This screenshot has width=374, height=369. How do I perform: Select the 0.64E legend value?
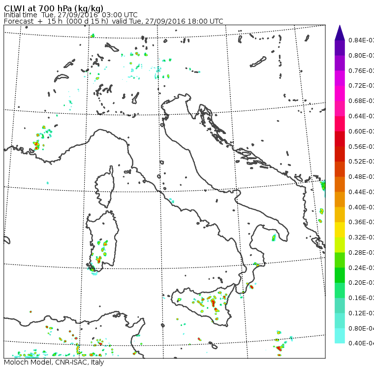[x=361, y=116]
